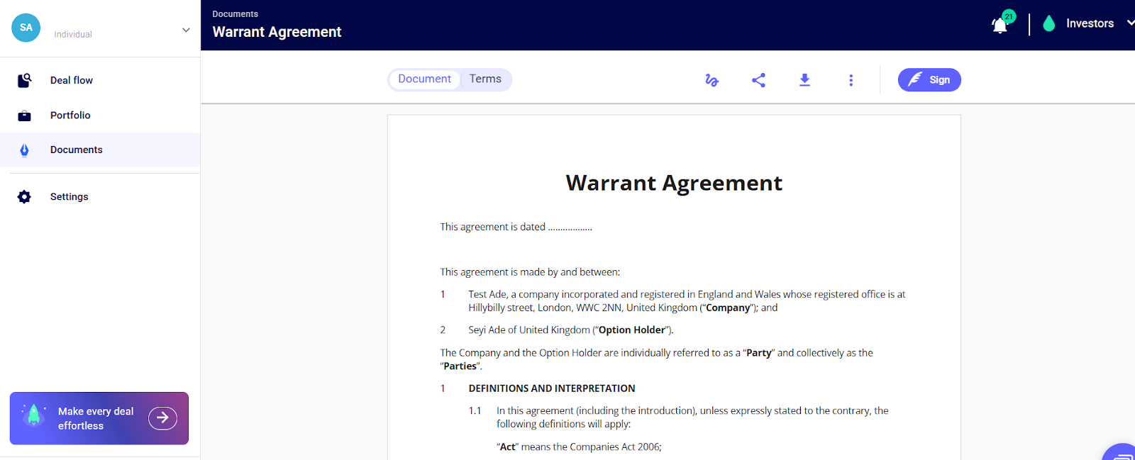The width and height of the screenshot is (1135, 460).
Task: Click the Portfolio briefcase icon
Action: [24, 116]
